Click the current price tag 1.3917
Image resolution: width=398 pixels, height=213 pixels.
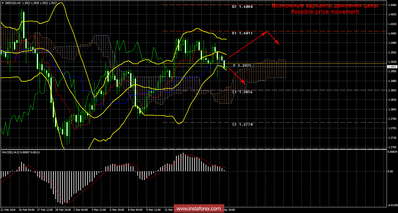[392, 67]
